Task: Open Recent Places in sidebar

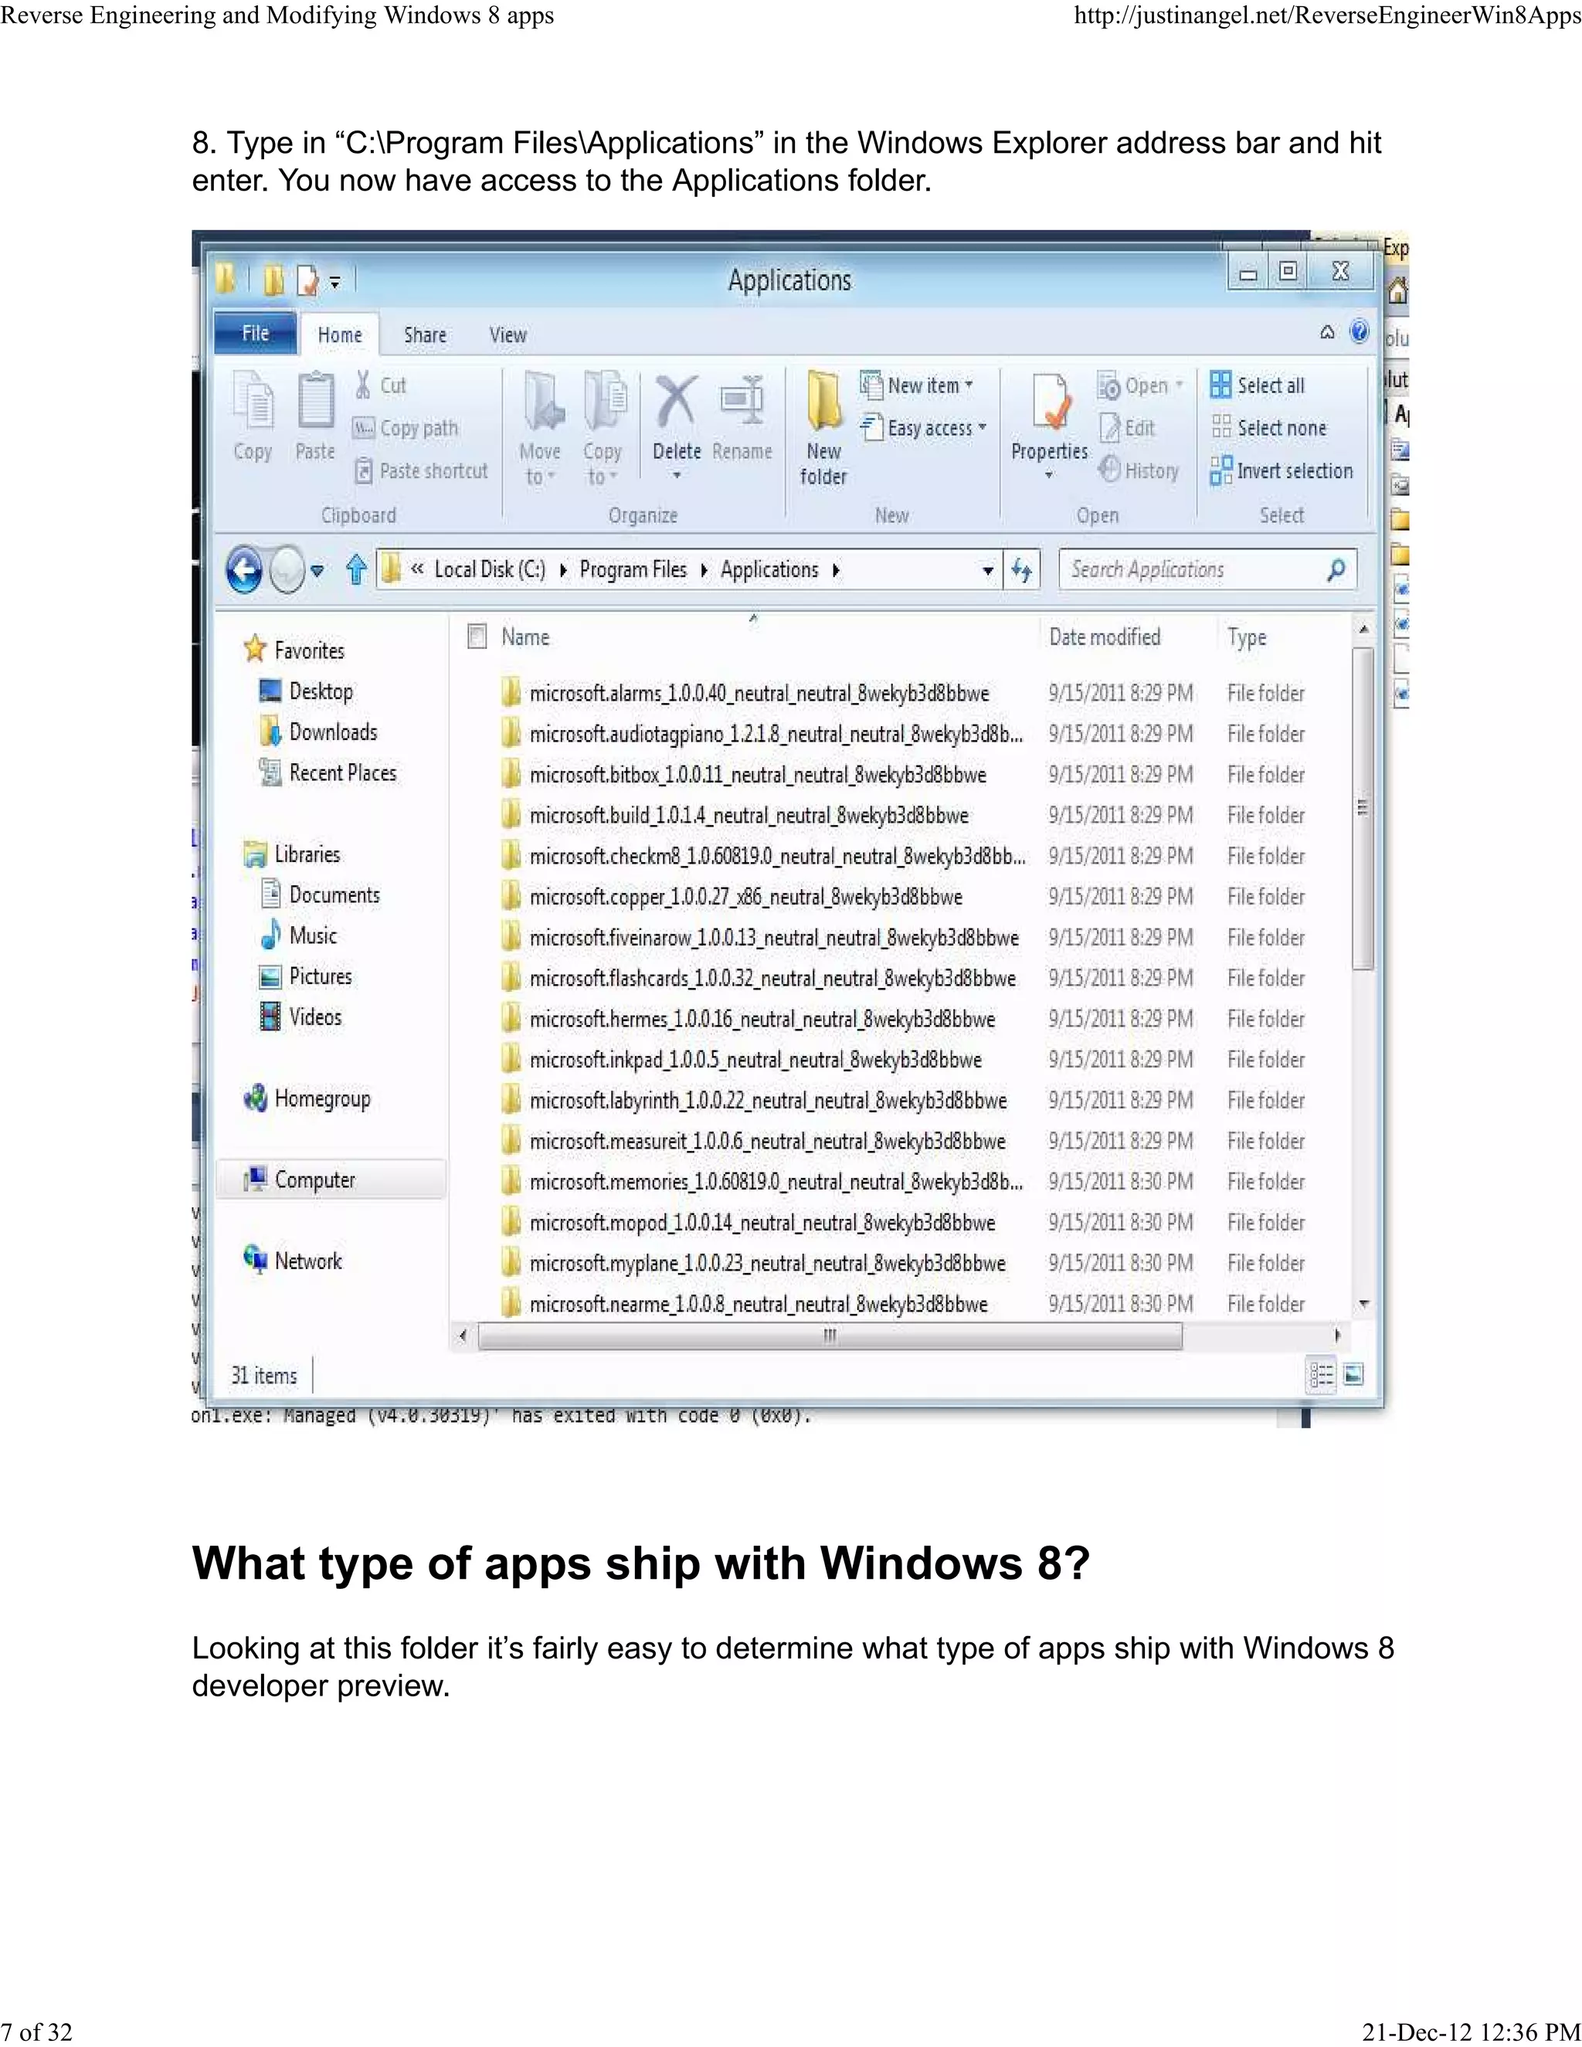Action: (x=327, y=773)
